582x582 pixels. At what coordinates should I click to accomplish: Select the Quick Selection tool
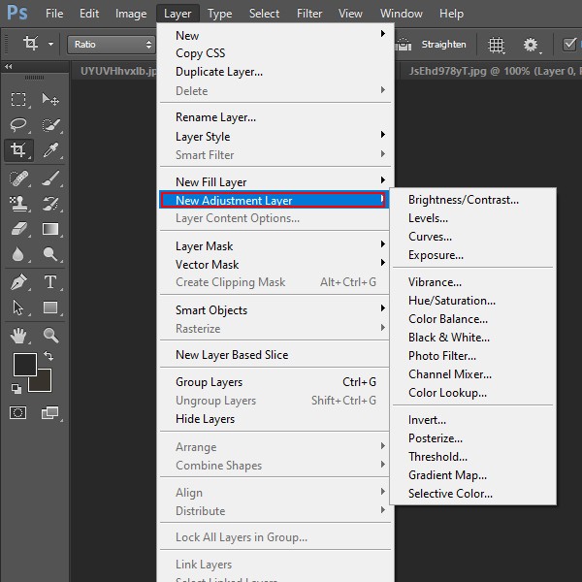pos(50,125)
